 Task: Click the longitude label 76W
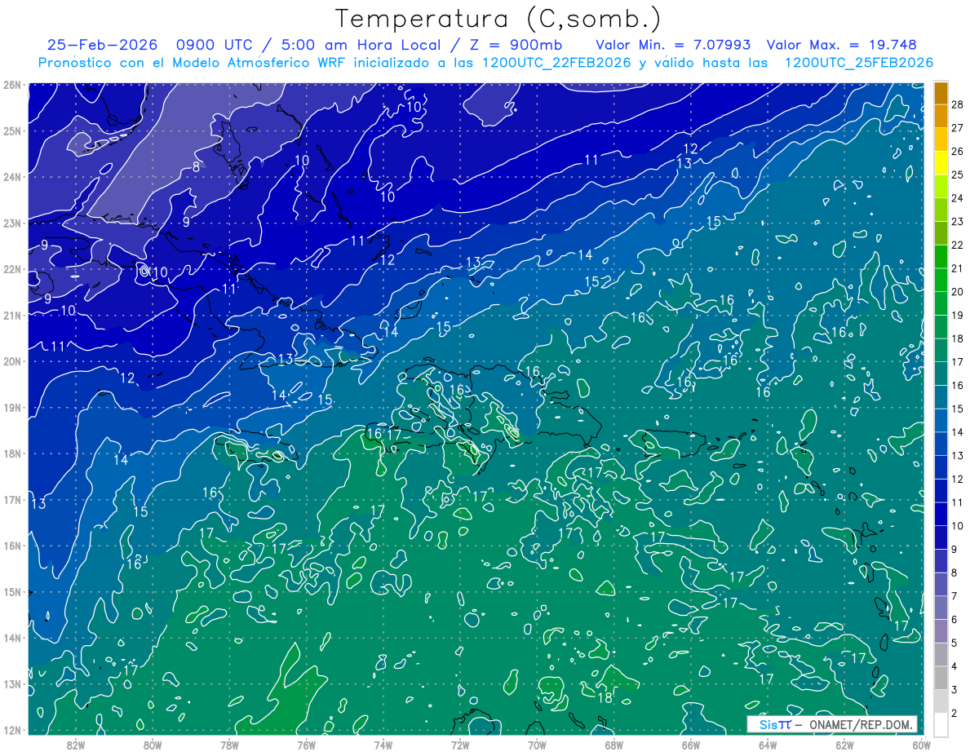coord(306,745)
